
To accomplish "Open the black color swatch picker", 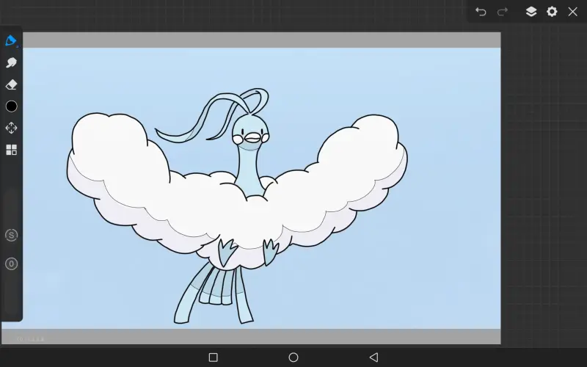I will click(11, 106).
